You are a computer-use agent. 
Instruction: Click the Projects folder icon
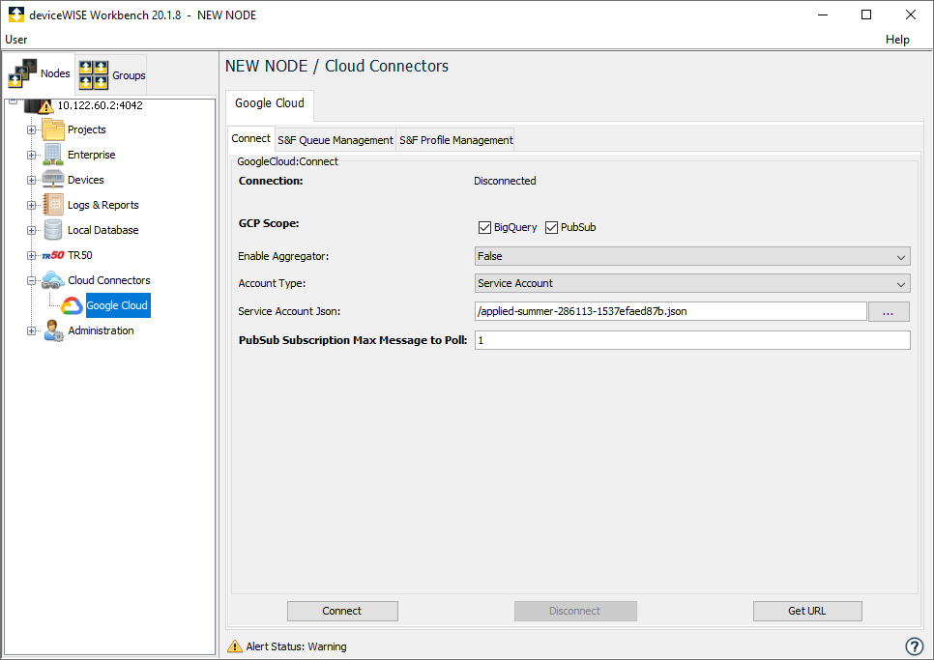tap(53, 129)
